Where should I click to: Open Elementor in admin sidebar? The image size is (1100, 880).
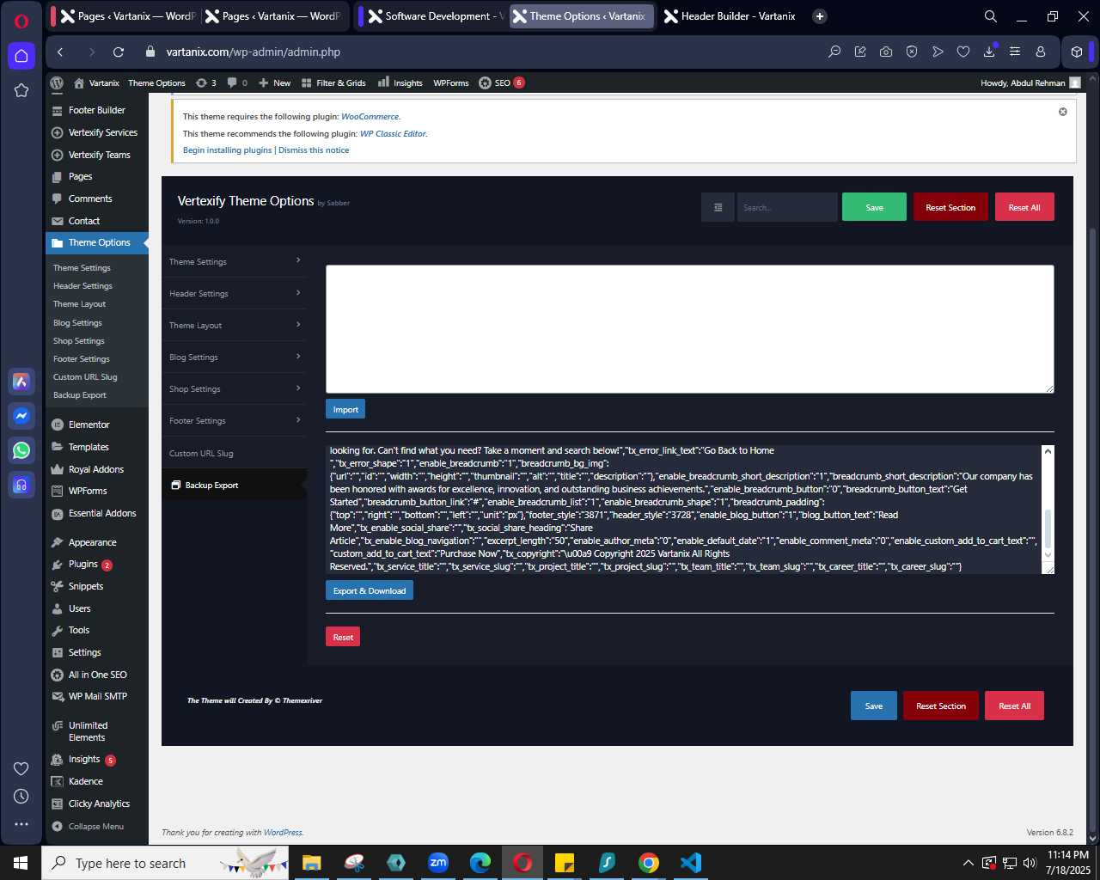[x=89, y=425]
